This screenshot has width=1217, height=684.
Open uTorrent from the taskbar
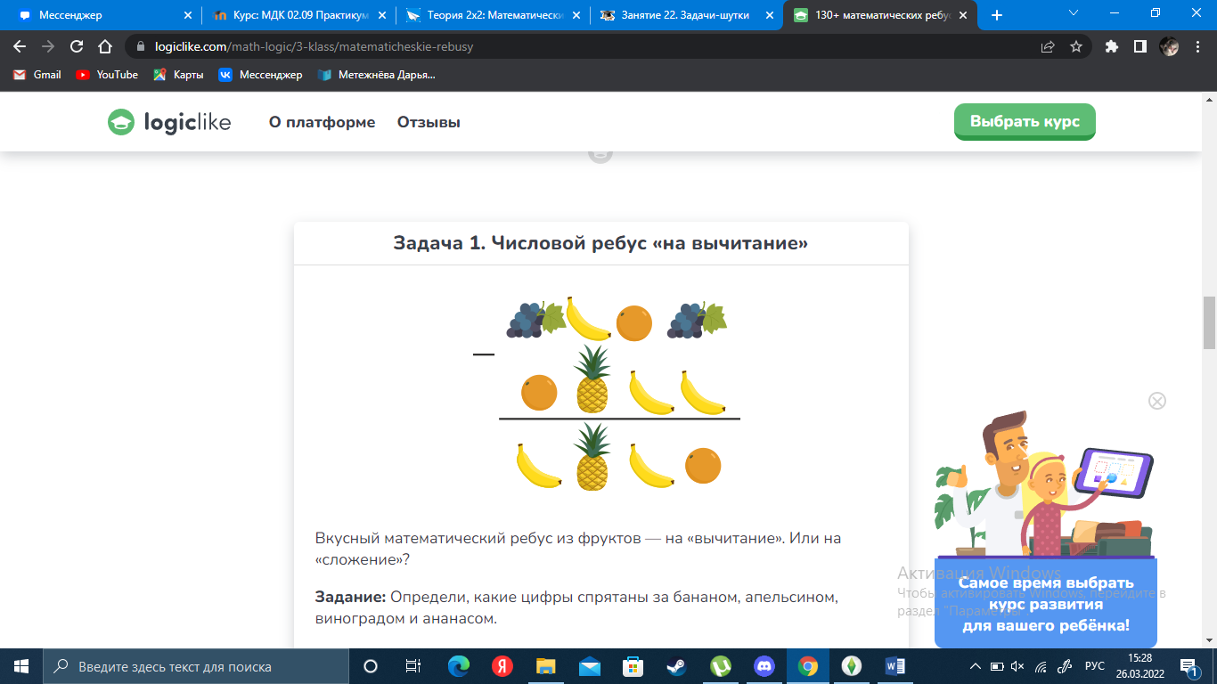(x=720, y=665)
